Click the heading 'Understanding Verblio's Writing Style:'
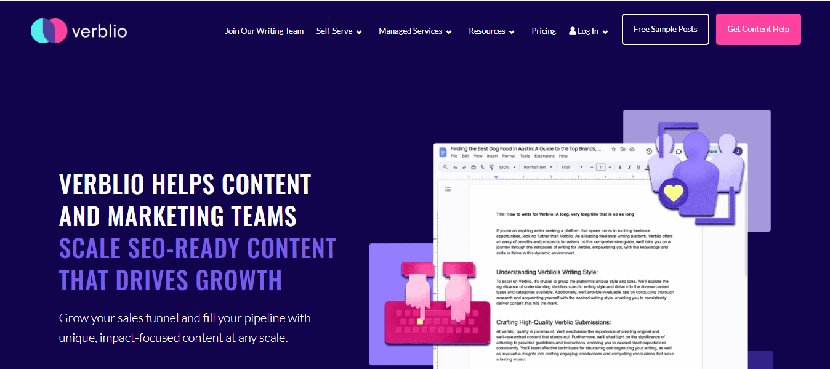 click(x=547, y=272)
